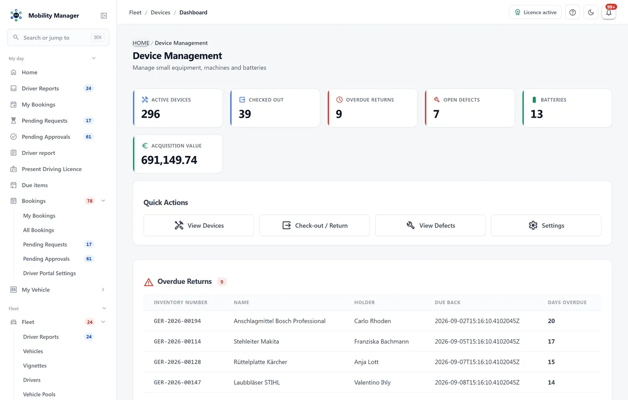Open notifications bell with 99+ badge
Screen dimensions: 628x400
click(x=609, y=12)
